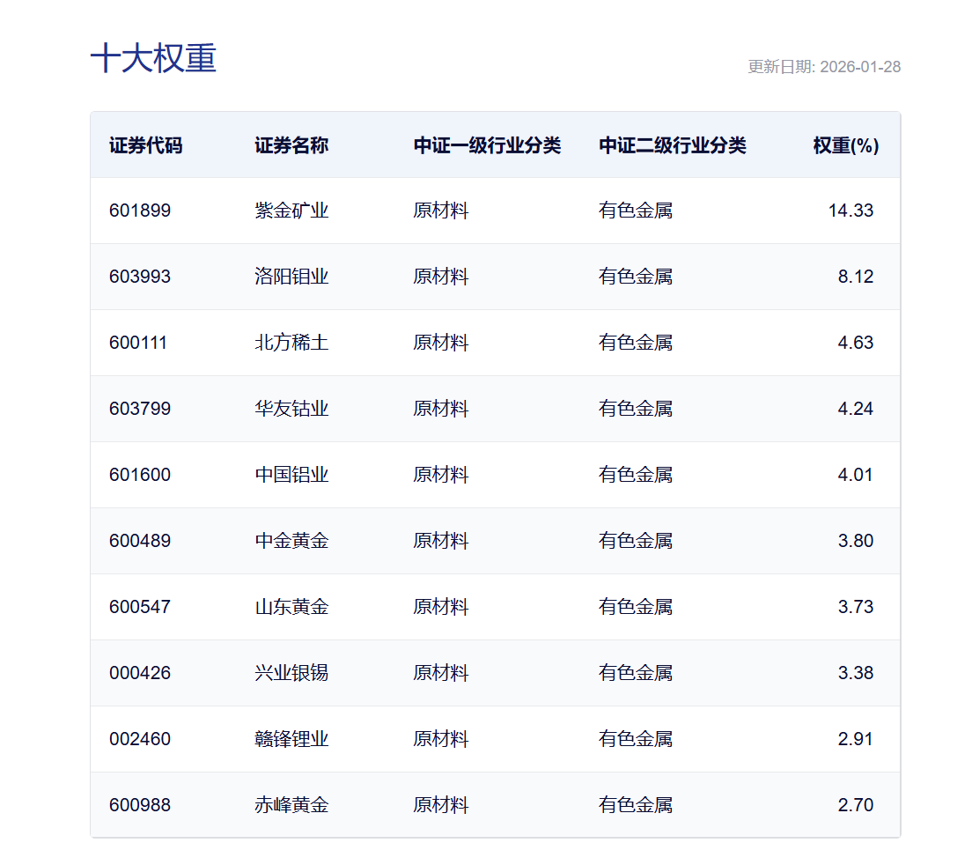Click the 中证二级行业分类 column header

point(673,145)
